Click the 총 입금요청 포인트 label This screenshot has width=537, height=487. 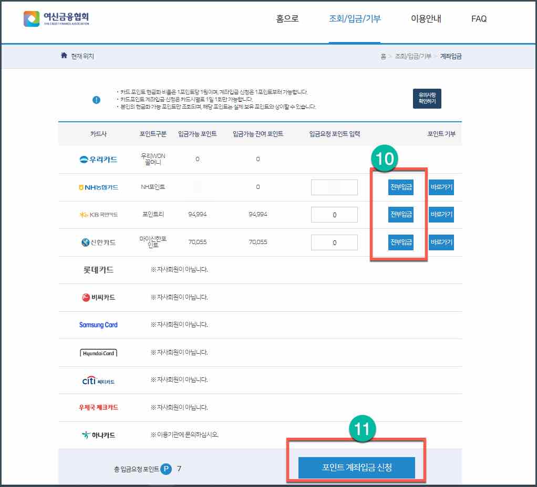pyautogui.click(x=136, y=469)
